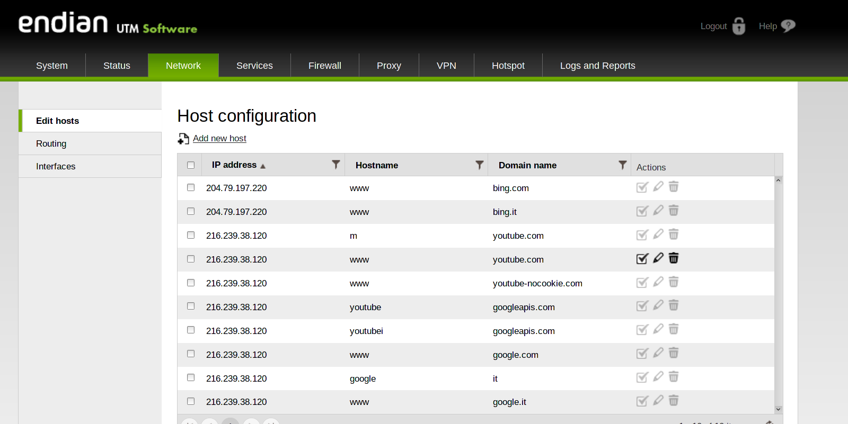Screen dimensions: 848x424
Task: Edit the www youtube.com host entry
Action: click(658, 258)
